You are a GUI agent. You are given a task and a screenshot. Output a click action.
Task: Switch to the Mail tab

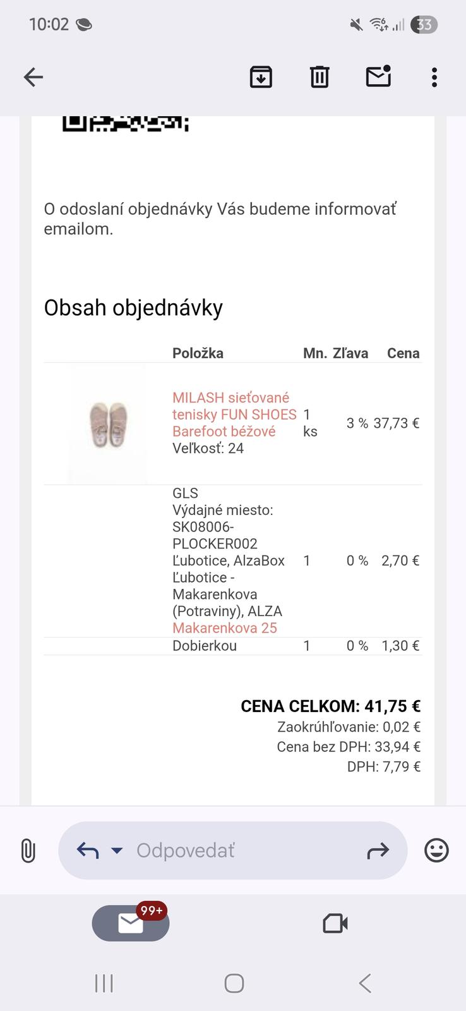click(x=131, y=923)
